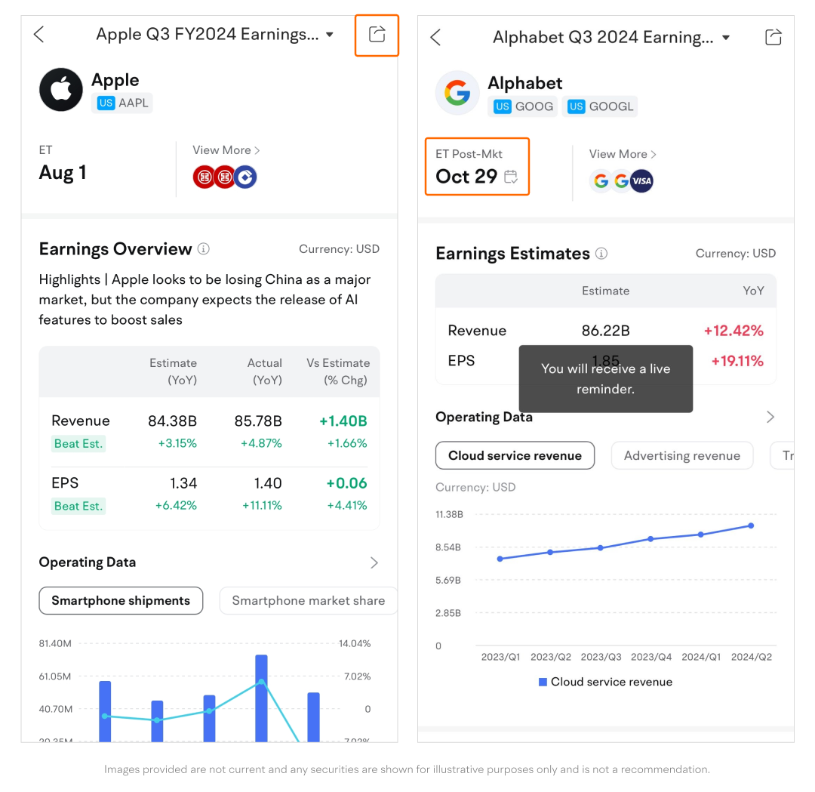Select the Cloud service revenue chip
The image size is (815, 792).
click(515, 455)
